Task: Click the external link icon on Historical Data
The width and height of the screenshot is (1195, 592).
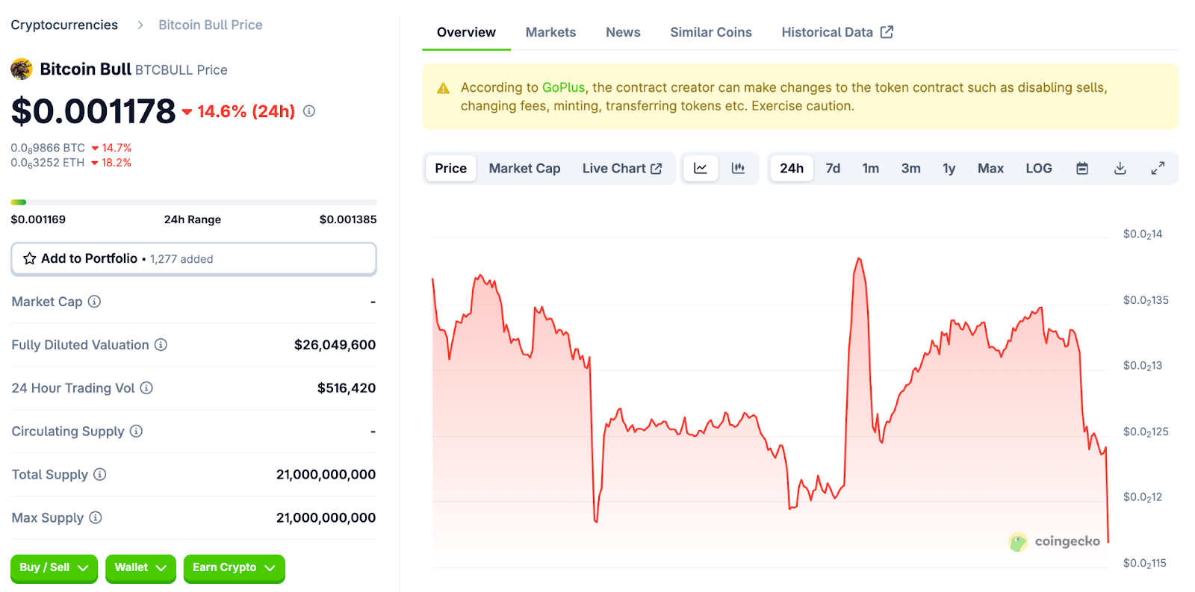Action: coord(887,32)
